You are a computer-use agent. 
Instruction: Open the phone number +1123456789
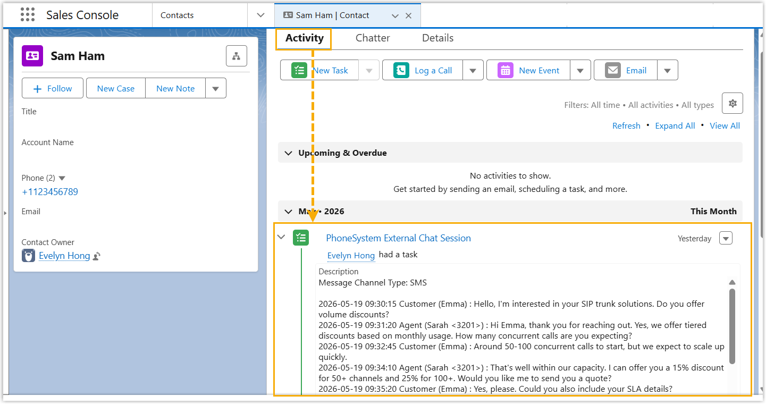coord(50,192)
